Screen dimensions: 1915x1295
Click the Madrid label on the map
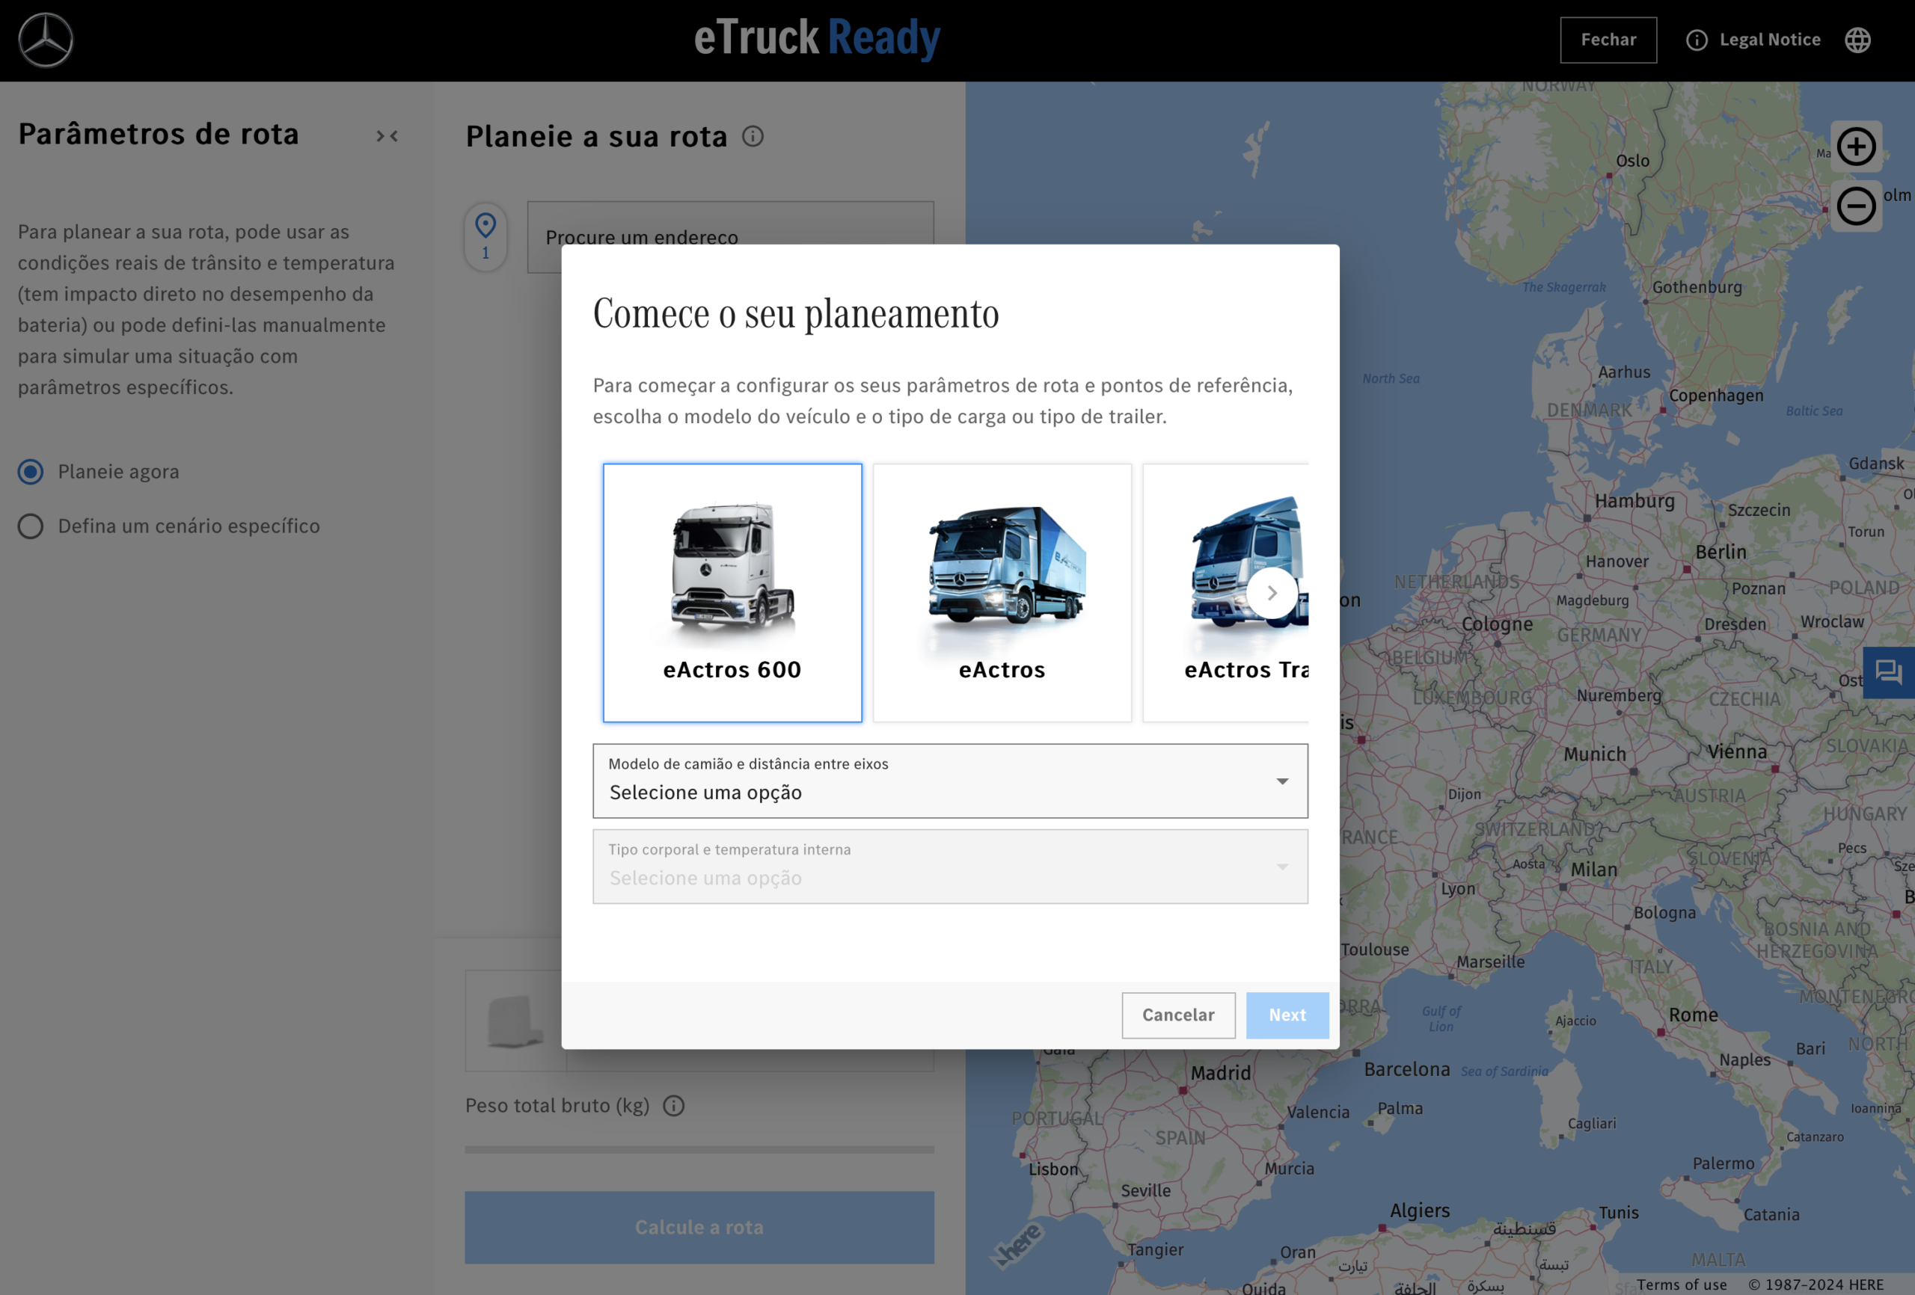tap(1220, 1073)
